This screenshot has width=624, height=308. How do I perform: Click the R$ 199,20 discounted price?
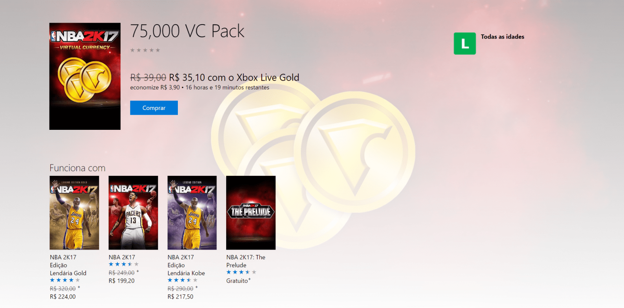tap(122, 281)
